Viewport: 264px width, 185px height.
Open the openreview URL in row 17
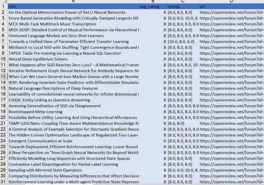231,100
